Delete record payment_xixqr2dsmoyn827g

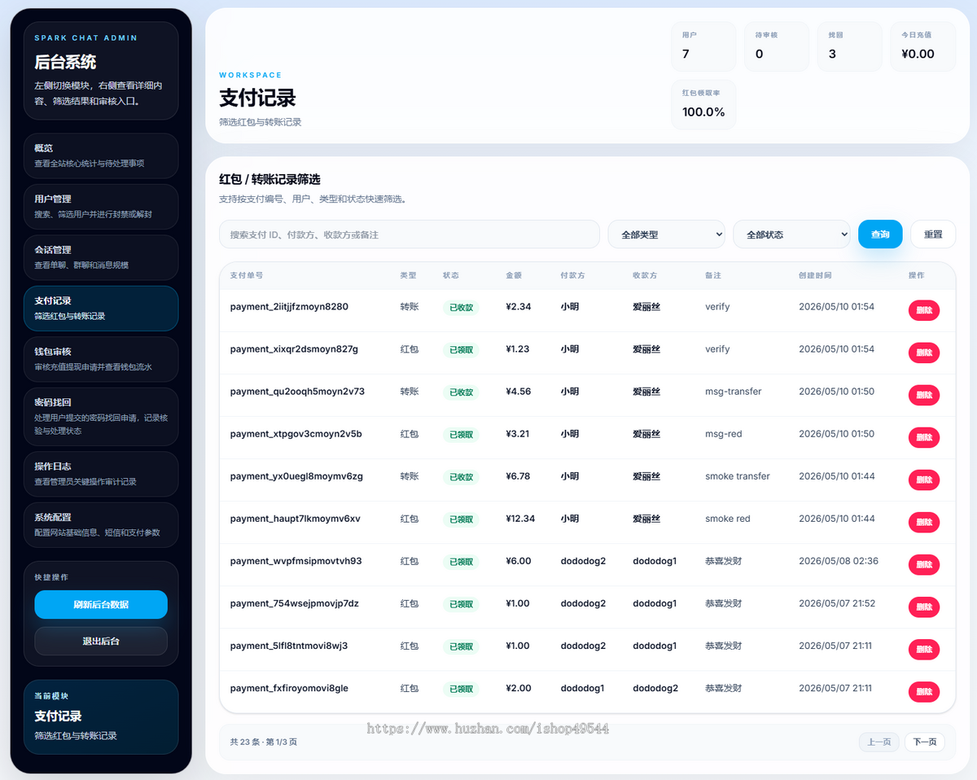pos(924,353)
